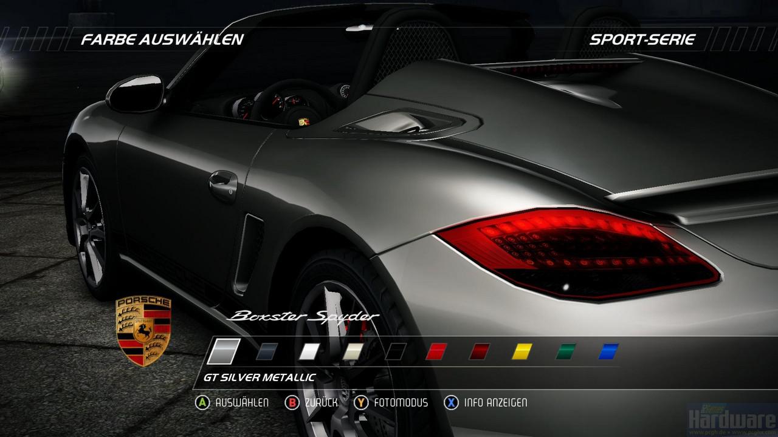The width and height of the screenshot is (778, 437).
Task: Pick the green color swatch
Action: pos(565,351)
